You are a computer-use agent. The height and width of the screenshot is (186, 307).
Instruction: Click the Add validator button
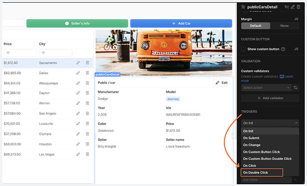coord(270,98)
